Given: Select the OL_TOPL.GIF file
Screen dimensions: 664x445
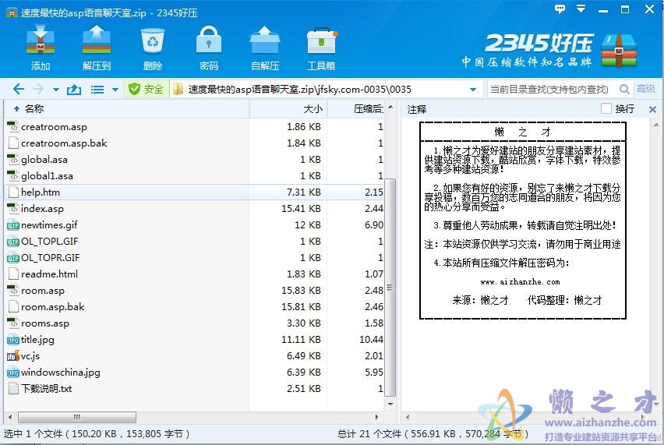Looking at the screenshot, I should point(50,242).
